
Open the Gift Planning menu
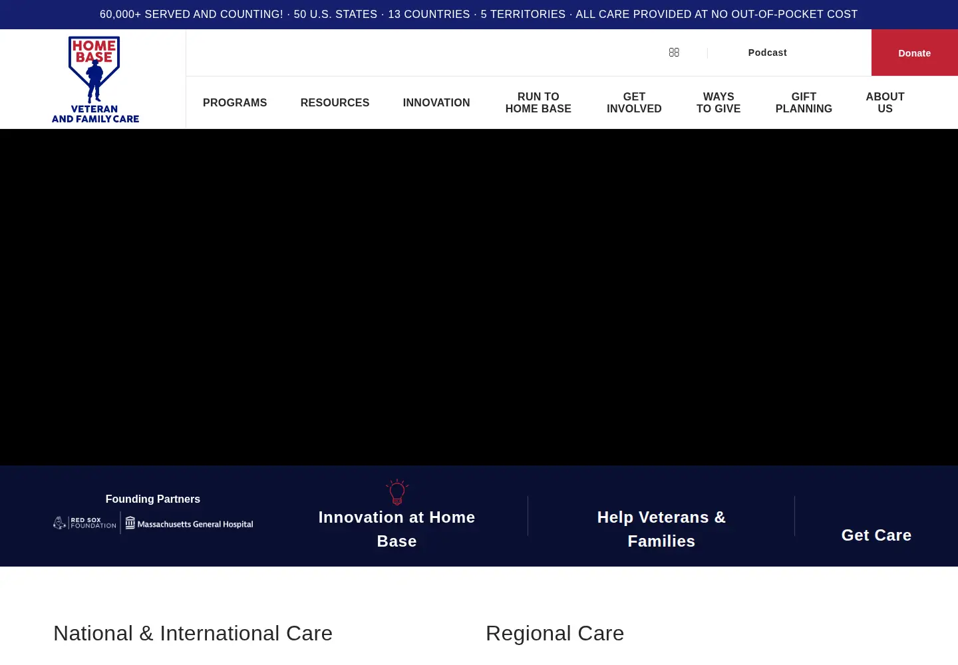coord(804,102)
